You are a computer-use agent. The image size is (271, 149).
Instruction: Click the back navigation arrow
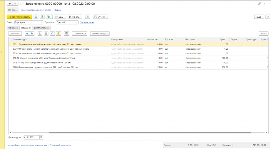coord(10,4)
